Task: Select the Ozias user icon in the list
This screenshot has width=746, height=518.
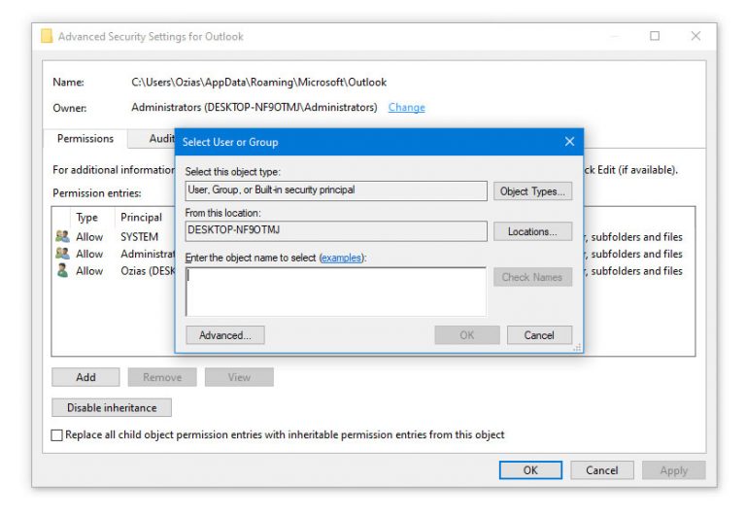Action: point(62,271)
